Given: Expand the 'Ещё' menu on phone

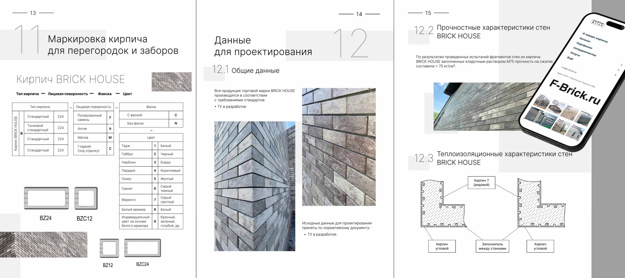Looking at the screenshot, I should pos(570,58).
